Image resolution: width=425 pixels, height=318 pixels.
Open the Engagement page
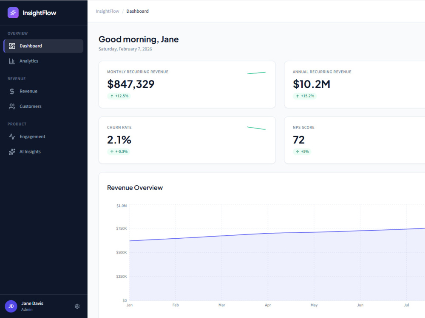point(43,137)
